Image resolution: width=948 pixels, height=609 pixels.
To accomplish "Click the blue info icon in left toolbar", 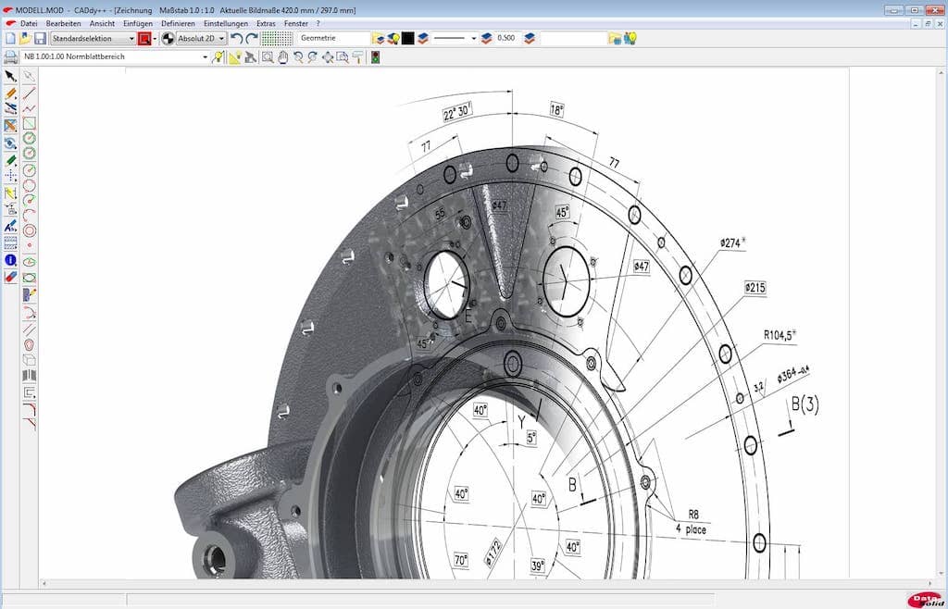I will point(10,260).
